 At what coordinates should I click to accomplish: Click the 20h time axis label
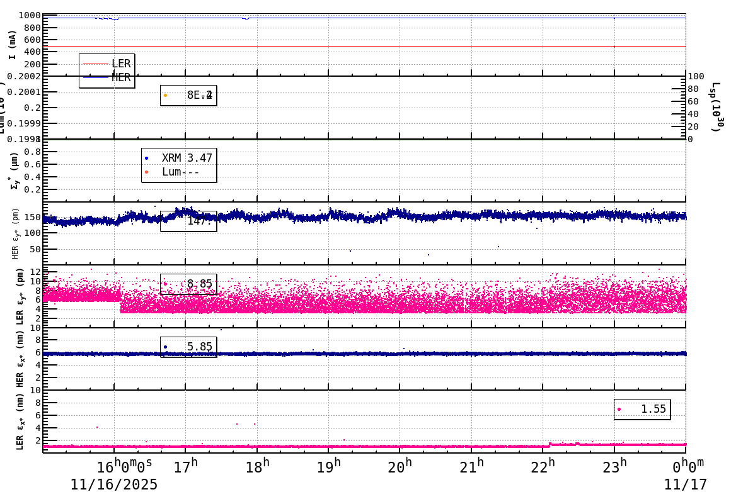400,466
